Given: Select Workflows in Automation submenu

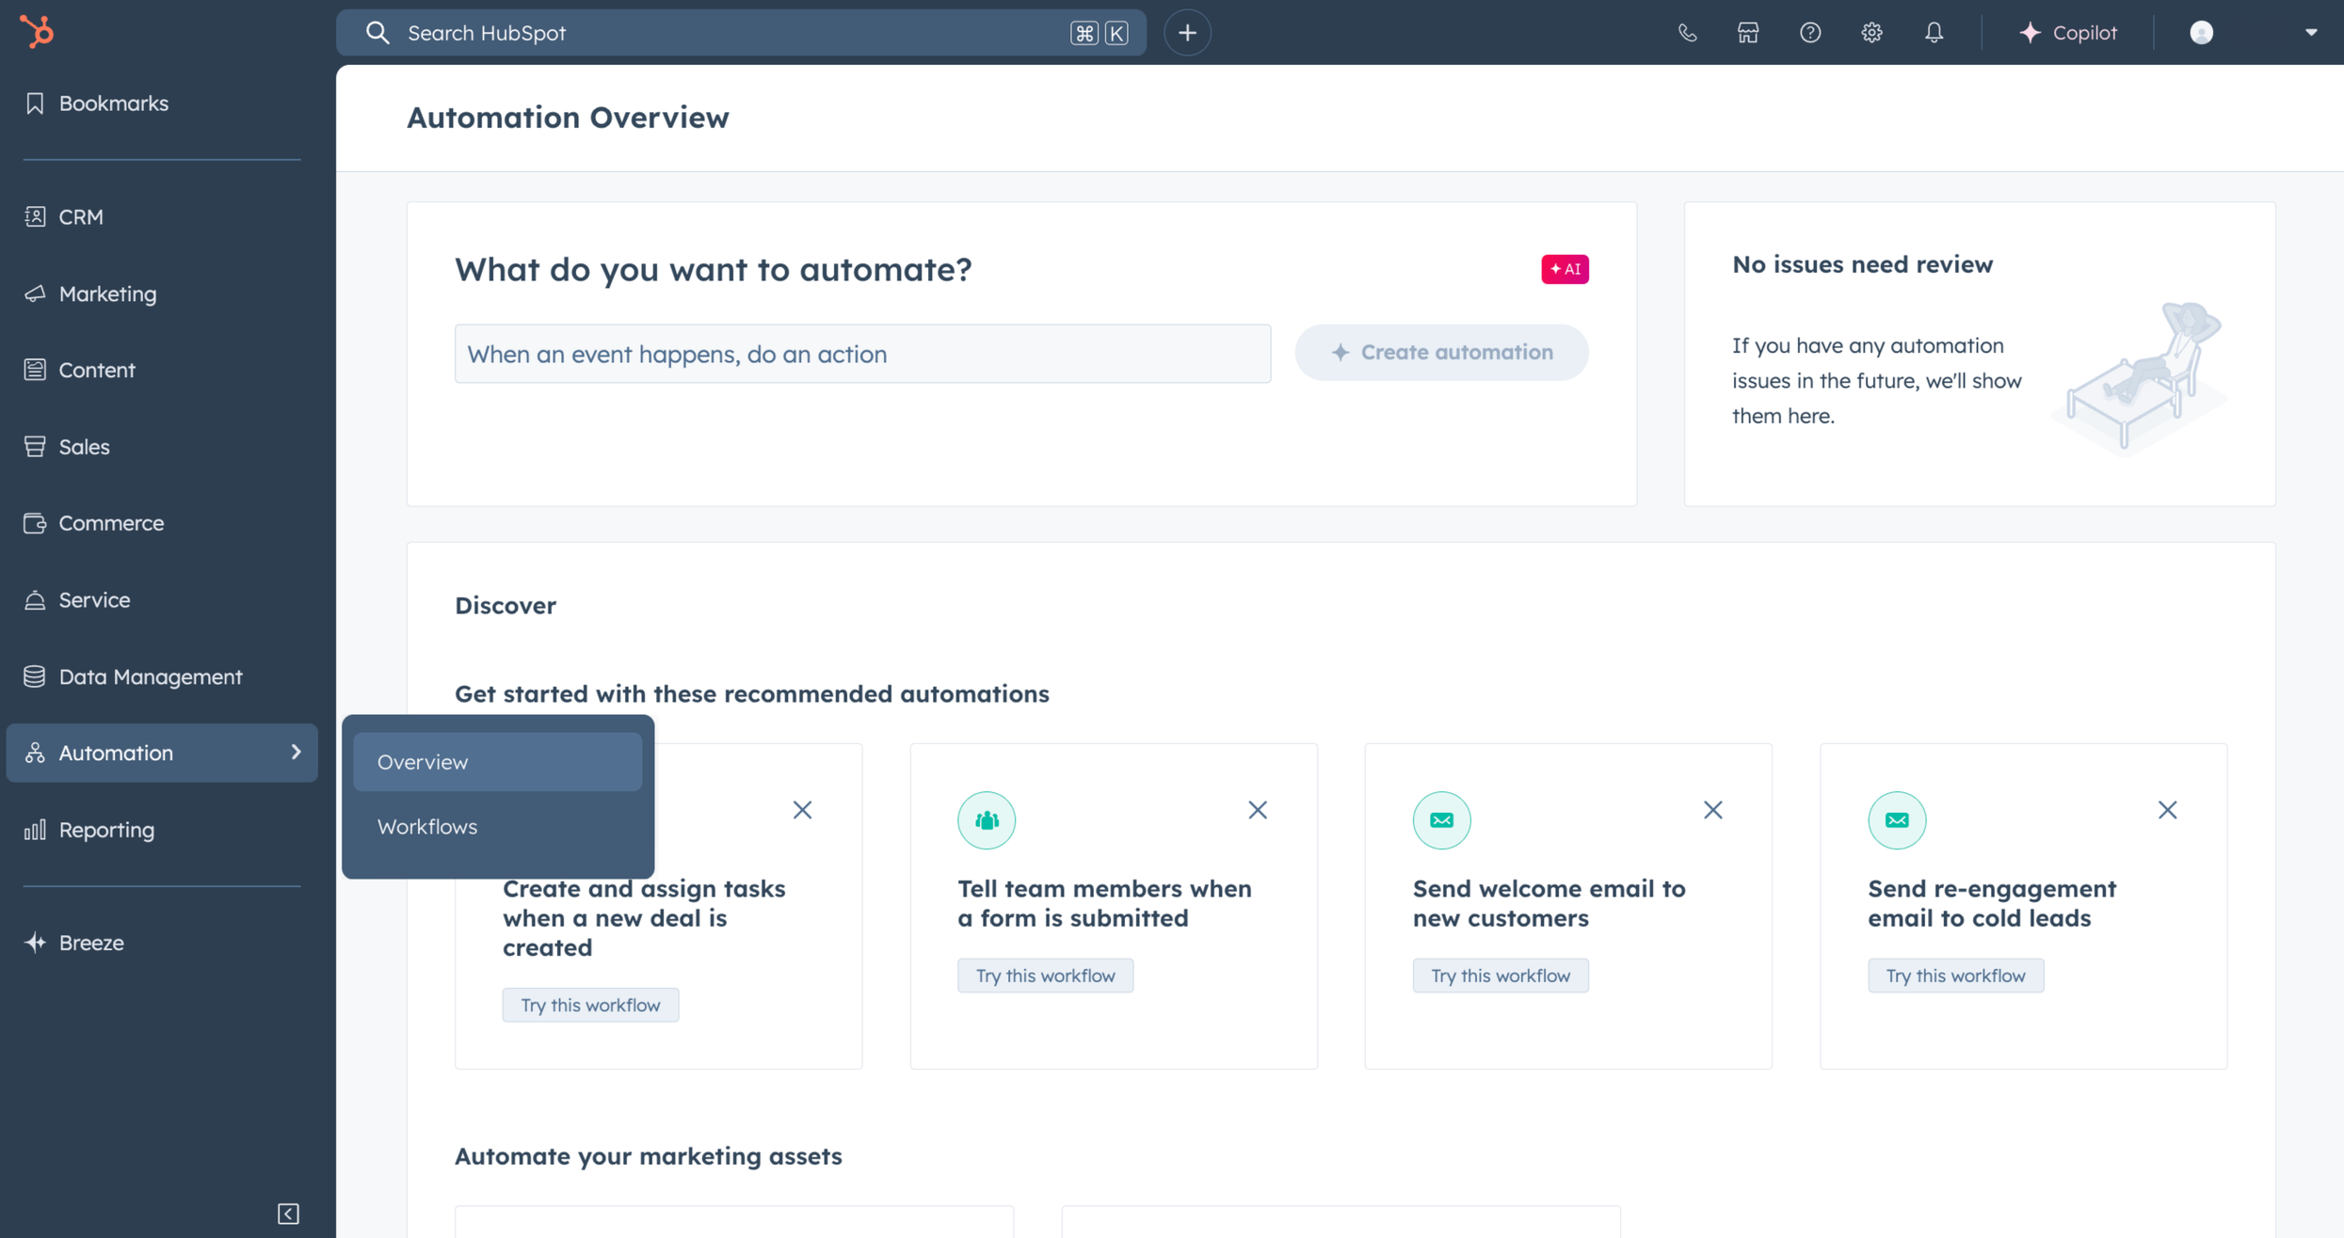Looking at the screenshot, I should [497, 827].
